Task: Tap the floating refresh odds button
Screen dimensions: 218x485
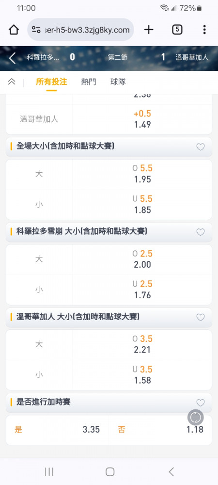Action: point(195,417)
